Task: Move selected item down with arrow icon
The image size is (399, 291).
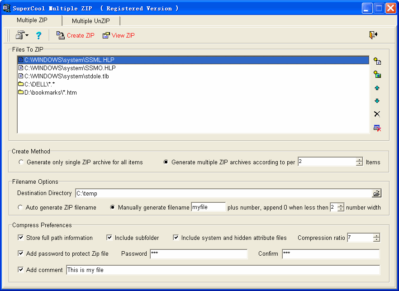Action: tap(377, 101)
